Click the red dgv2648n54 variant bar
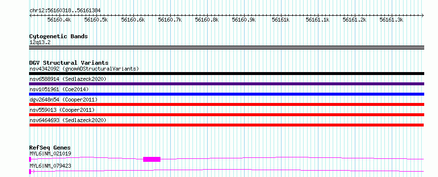This screenshot has width=438, height=177. click(227, 104)
